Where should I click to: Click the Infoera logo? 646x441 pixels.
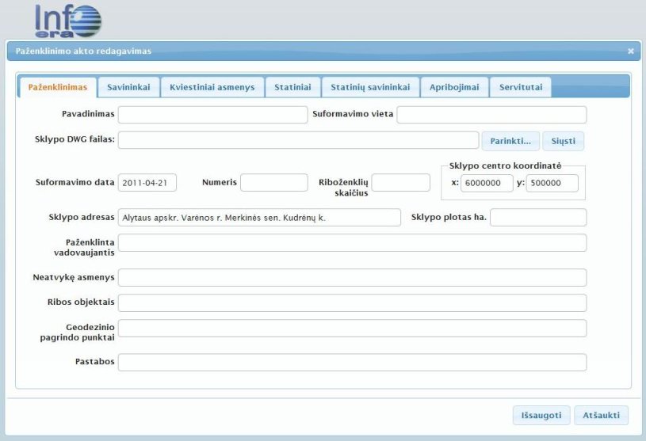[68, 21]
